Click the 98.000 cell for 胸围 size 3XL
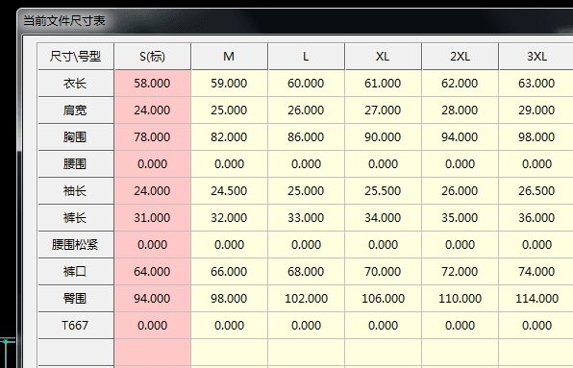 click(536, 137)
